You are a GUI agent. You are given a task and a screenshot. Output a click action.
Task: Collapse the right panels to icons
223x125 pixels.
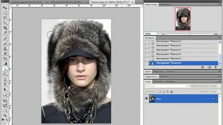pos(220,1)
